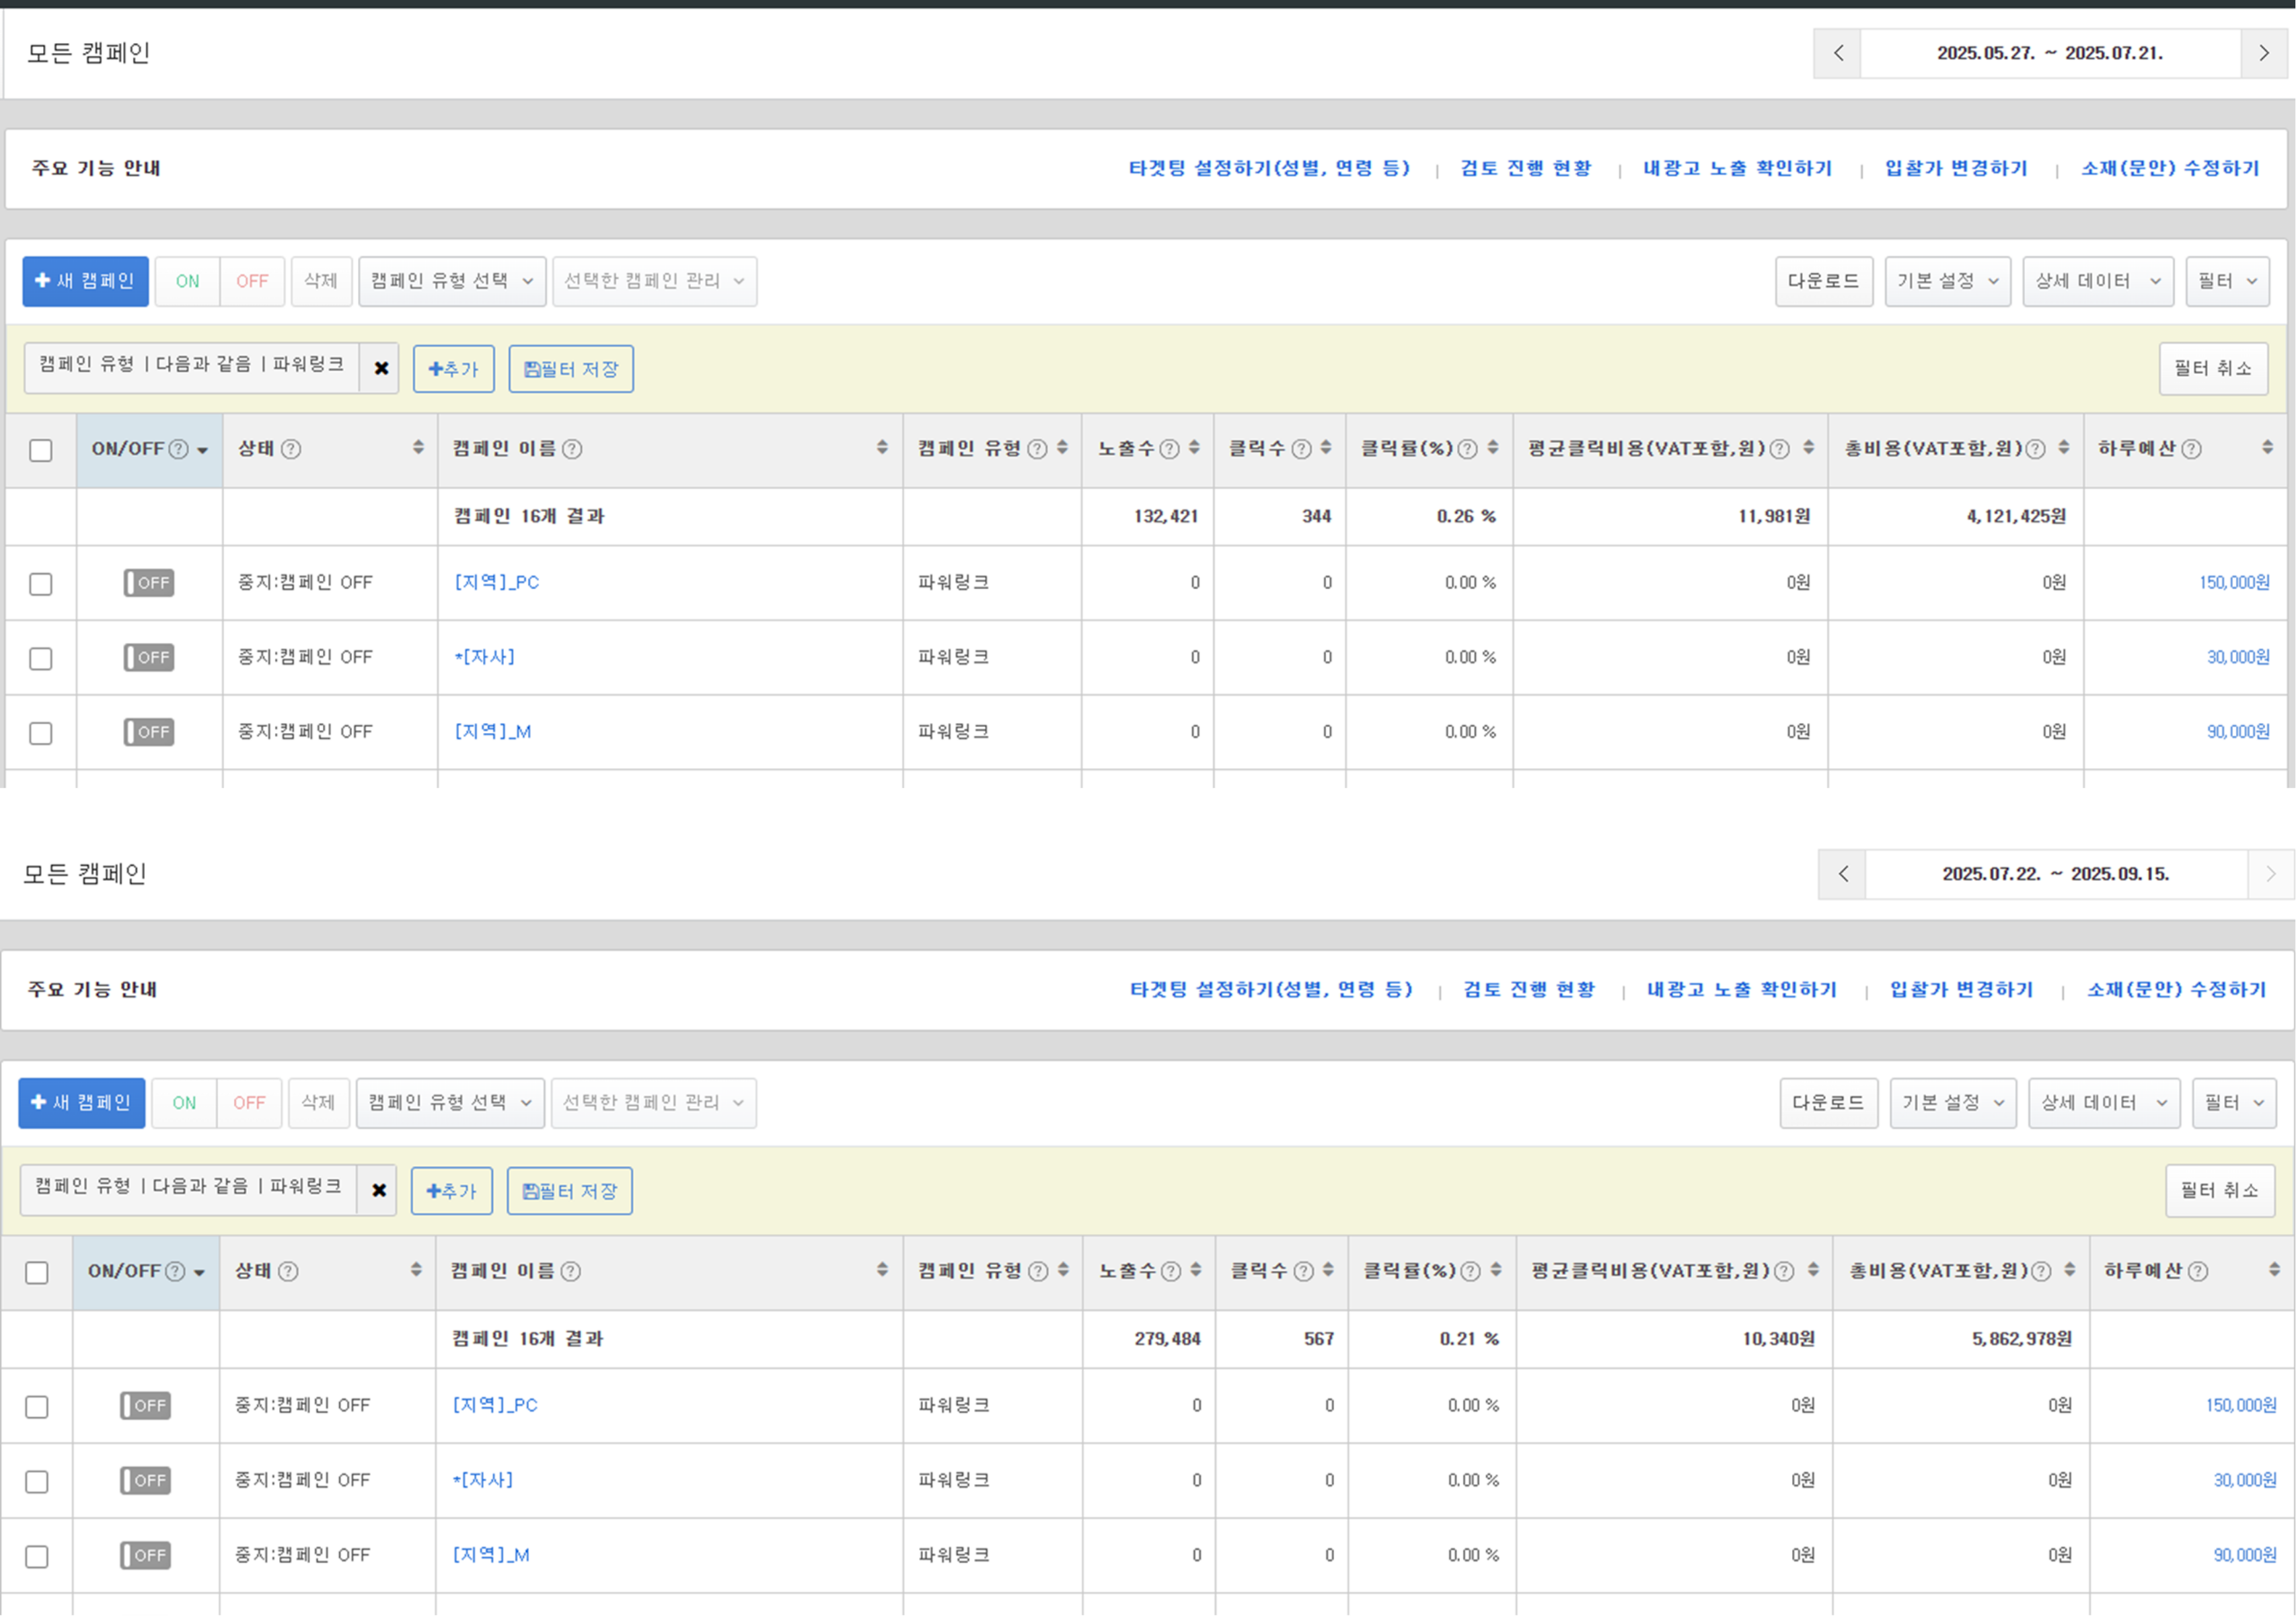Click 하루예산 help icon in lower table header

click(x=2198, y=1271)
